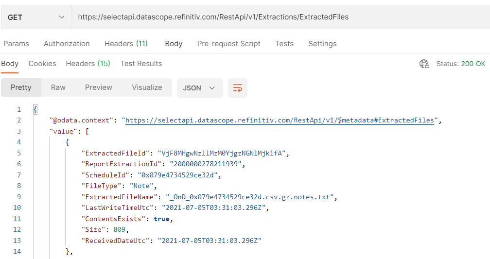This screenshot has height=259, width=490.
Task: Open the request Params tab
Action: pos(16,44)
